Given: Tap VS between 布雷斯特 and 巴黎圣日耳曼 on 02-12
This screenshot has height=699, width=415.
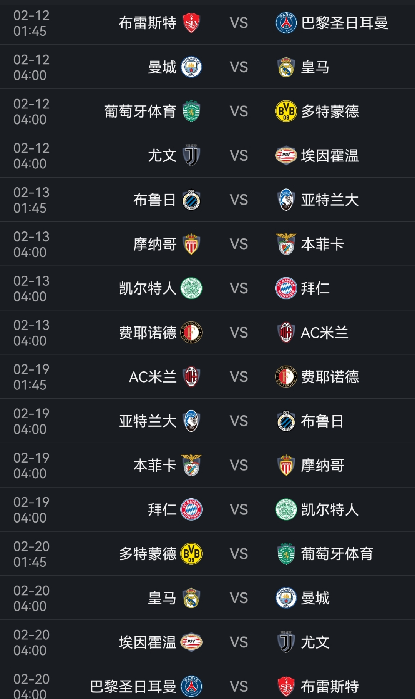Looking at the screenshot, I should (x=239, y=23).
